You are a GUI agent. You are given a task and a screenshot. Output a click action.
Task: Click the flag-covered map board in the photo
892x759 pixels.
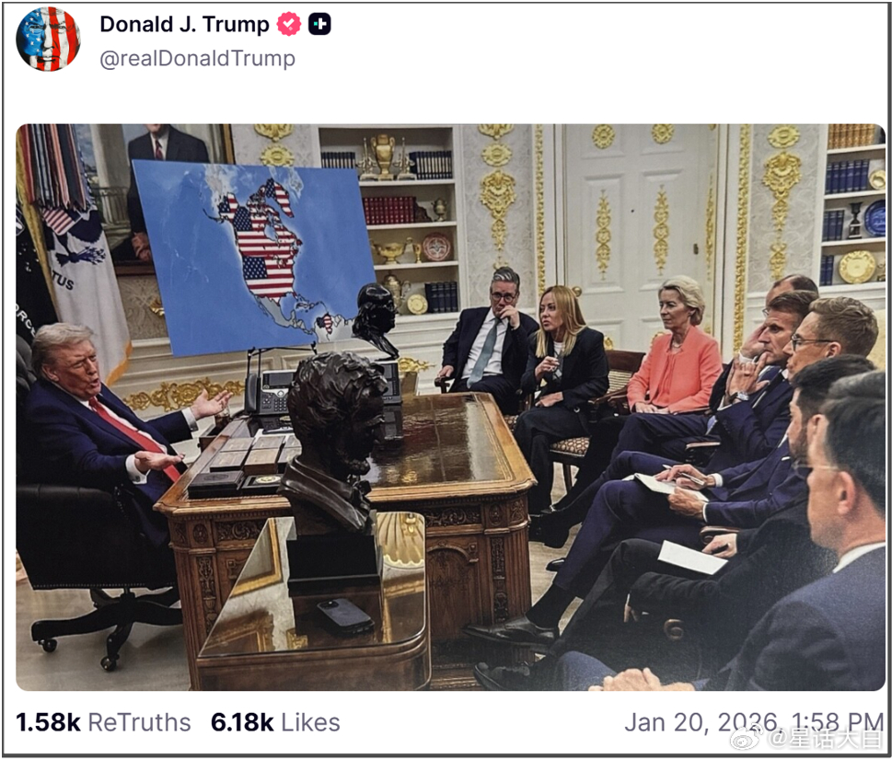click(253, 257)
